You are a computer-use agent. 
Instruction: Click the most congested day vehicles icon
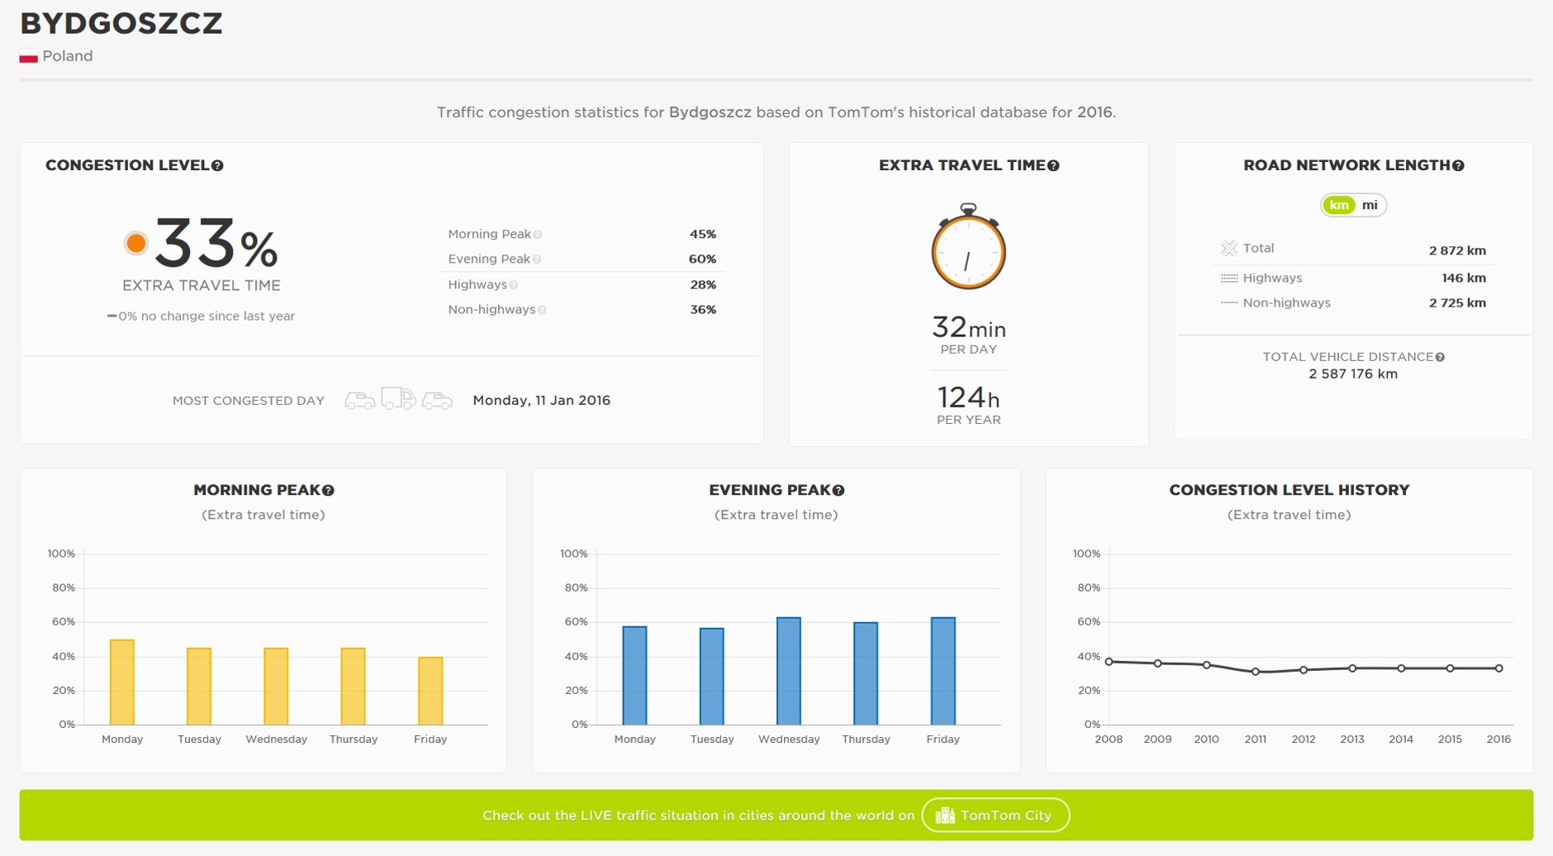pyautogui.click(x=398, y=400)
